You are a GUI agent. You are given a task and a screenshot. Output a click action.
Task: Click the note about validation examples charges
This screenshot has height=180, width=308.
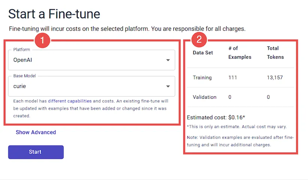[240, 141]
